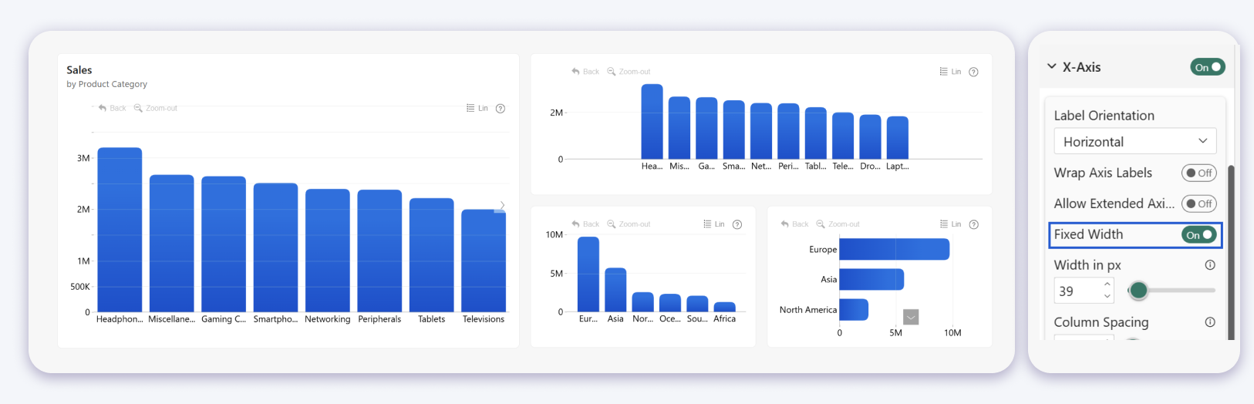
Task: Click Zoom-out in the Sales chart
Action: 156,108
